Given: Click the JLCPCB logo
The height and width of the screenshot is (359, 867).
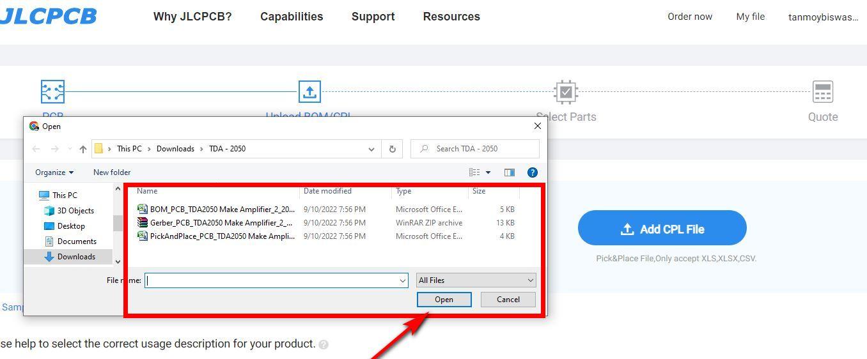Looking at the screenshot, I should point(48,17).
